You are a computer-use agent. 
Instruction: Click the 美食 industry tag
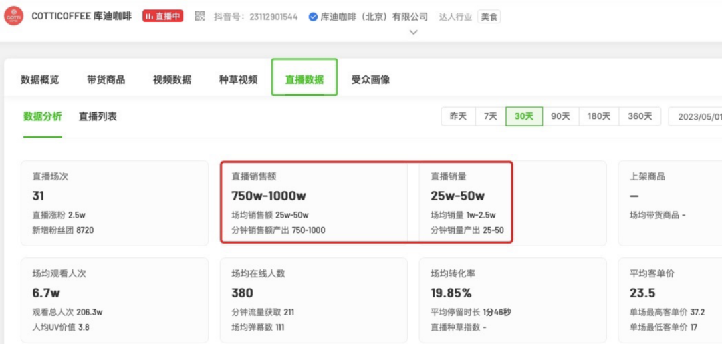(x=489, y=17)
